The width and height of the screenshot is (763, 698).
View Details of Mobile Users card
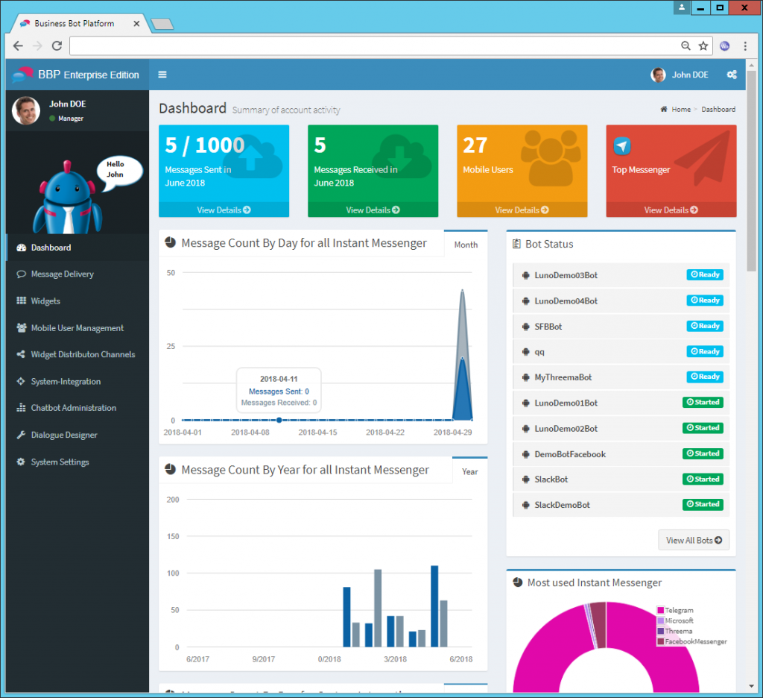pos(522,210)
